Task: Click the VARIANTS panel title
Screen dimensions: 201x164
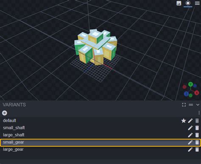Action: (14, 105)
